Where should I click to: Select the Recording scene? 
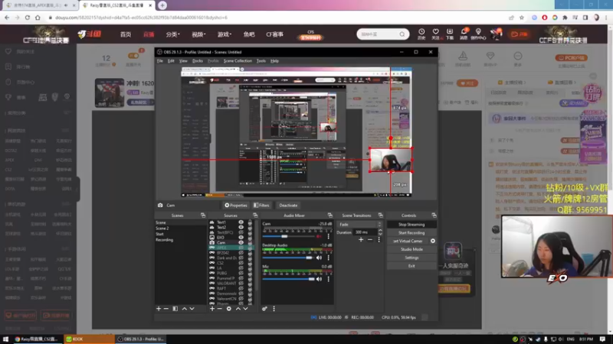click(x=181, y=240)
